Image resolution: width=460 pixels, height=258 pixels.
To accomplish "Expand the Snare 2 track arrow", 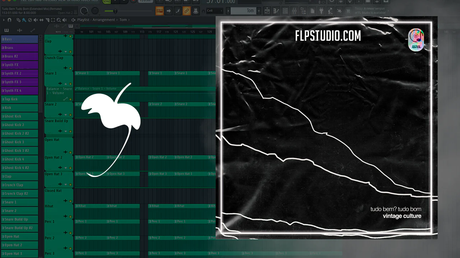I will pos(65,115).
